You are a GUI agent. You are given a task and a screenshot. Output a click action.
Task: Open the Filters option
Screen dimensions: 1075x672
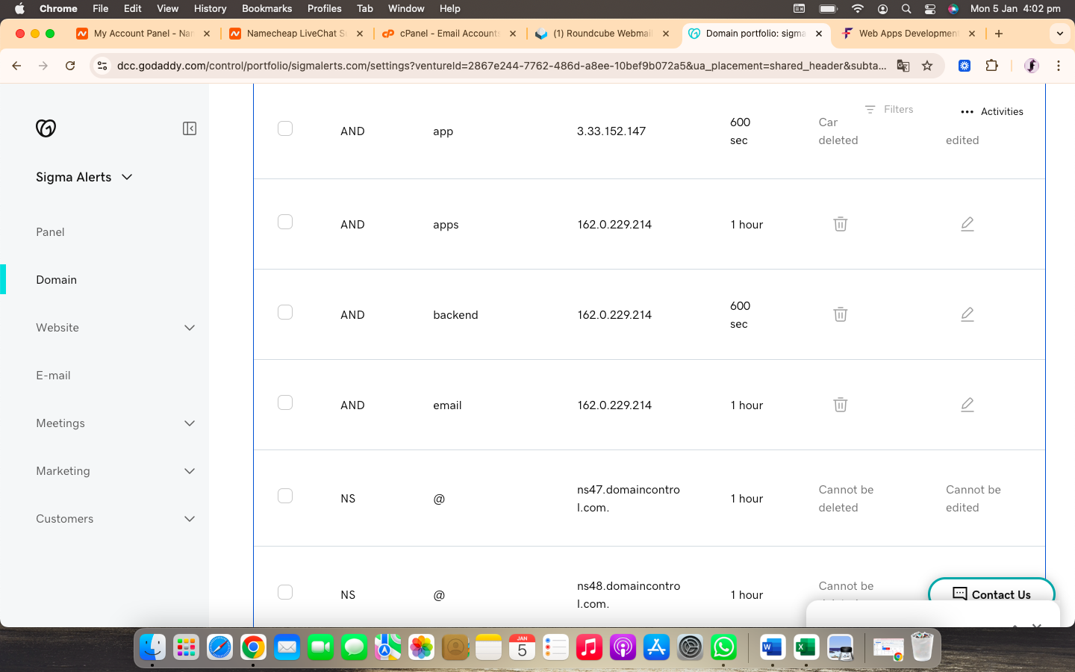click(889, 109)
